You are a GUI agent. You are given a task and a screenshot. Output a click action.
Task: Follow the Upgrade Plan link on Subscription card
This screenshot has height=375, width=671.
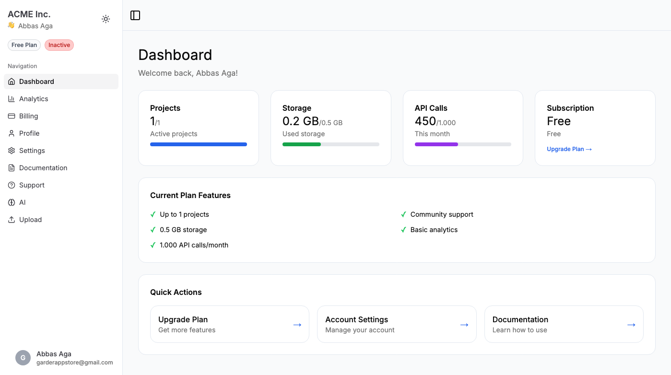click(569, 149)
